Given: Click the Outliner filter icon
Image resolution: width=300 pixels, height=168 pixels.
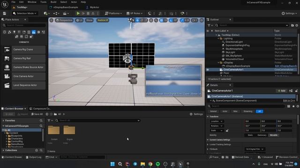Looking at the screenshot, I should point(210,25).
